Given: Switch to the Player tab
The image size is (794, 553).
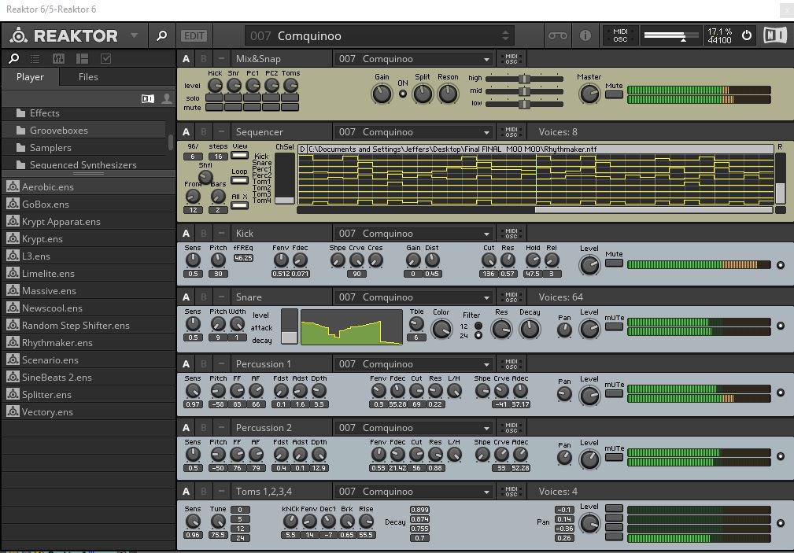Looking at the screenshot, I should (x=30, y=77).
